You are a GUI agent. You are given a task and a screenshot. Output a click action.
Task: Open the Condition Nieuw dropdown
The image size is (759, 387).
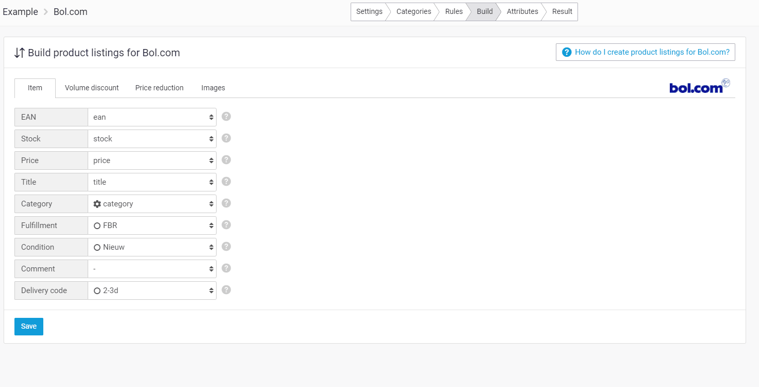point(152,247)
